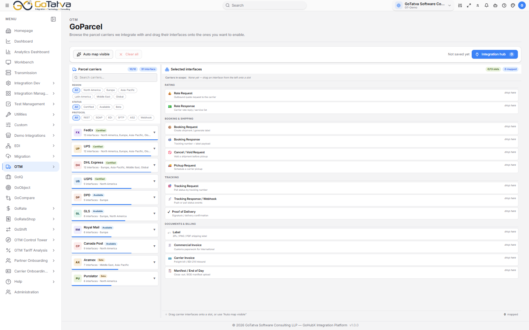
Task: Click the FedEx FX carrier badge
Action: (78, 132)
